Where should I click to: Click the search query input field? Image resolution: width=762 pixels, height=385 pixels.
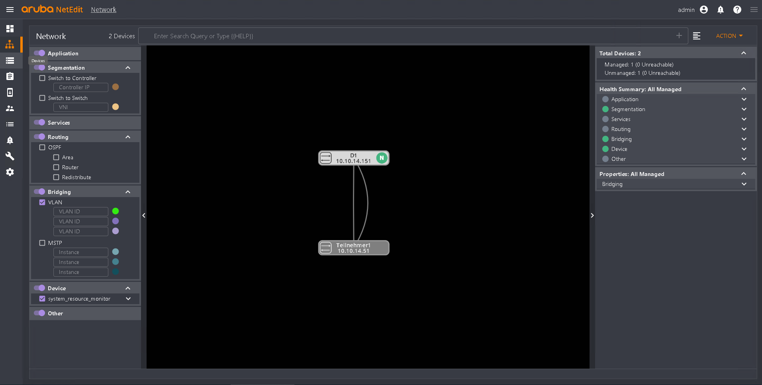coord(410,36)
